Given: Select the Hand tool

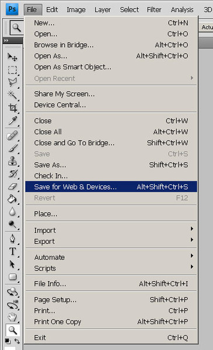Looking at the screenshot, I should pos(12,317).
